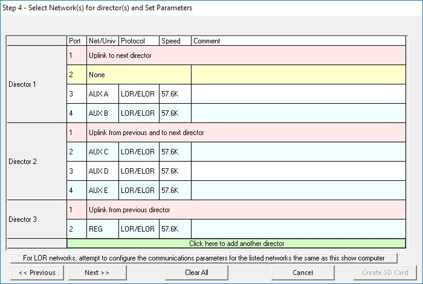Open the REG network cell on Director 3
423x284 pixels.
click(x=102, y=229)
